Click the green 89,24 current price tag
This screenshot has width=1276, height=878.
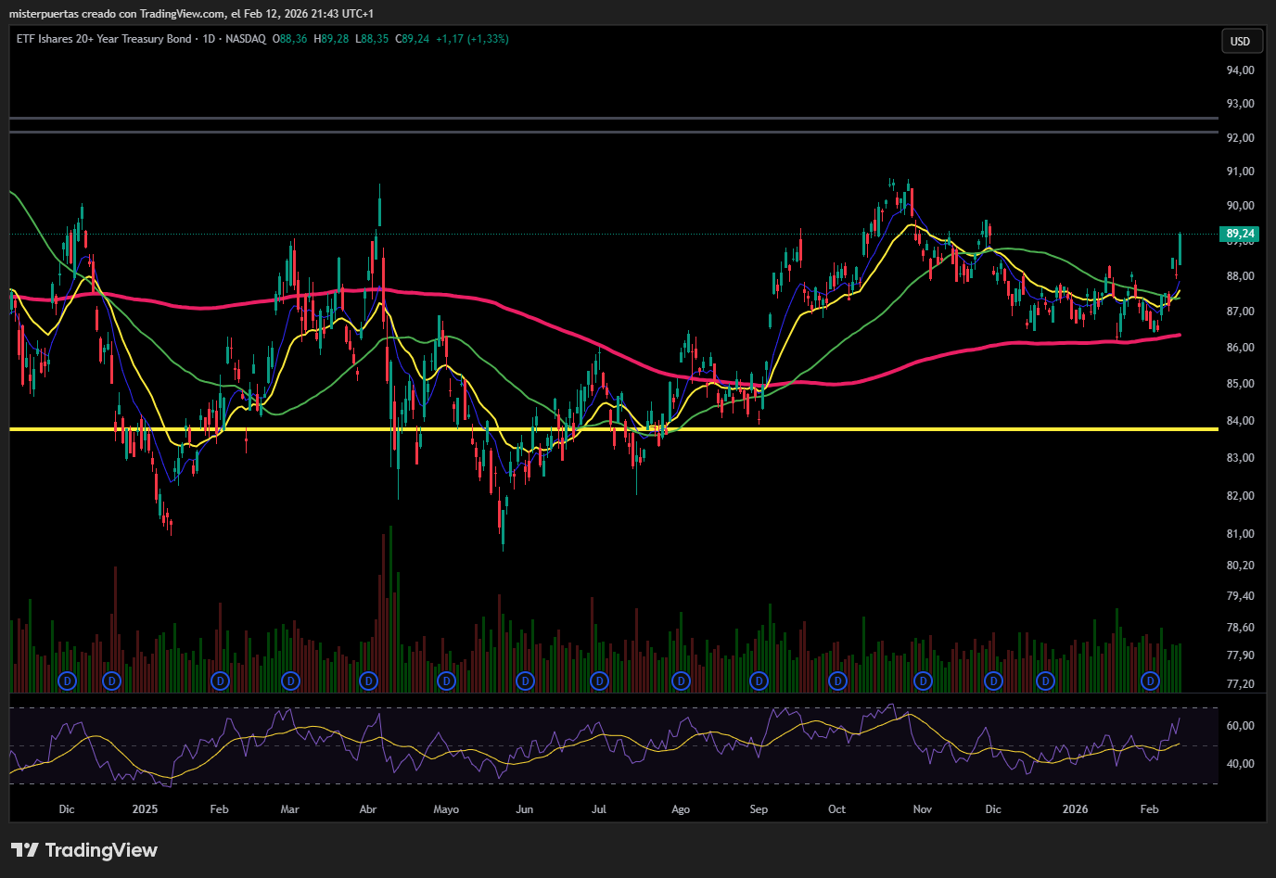point(1240,234)
